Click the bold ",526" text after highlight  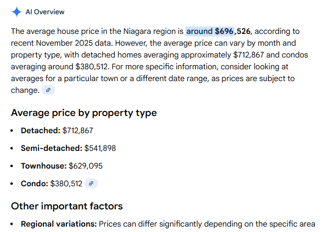(242, 31)
